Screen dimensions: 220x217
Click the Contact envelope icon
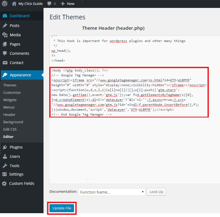5,63
